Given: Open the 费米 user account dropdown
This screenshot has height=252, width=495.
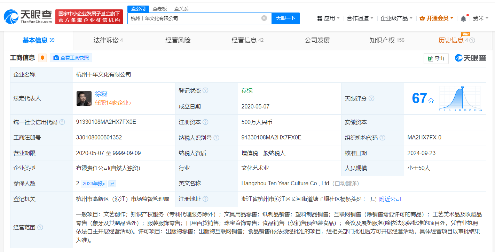Looking at the screenshot, I should [x=480, y=18].
